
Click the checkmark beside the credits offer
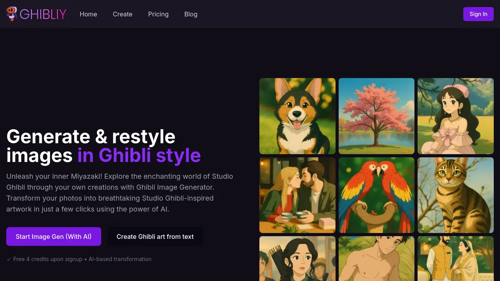click(x=9, y=259)
